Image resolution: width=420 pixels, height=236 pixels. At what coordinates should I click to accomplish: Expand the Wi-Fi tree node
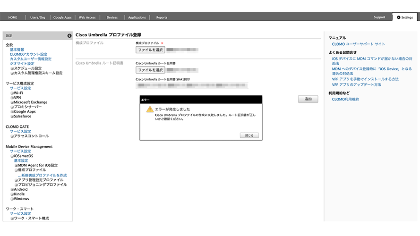(12, 93)
